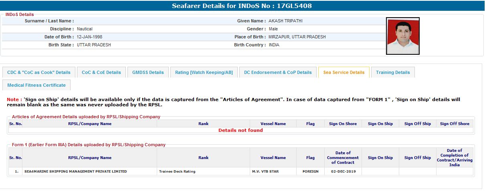Image resolution: width=485 pixels, height=191 pixels.
Task: Click the Seafarer Details page header bar
Action: click(x=242, y=6)
